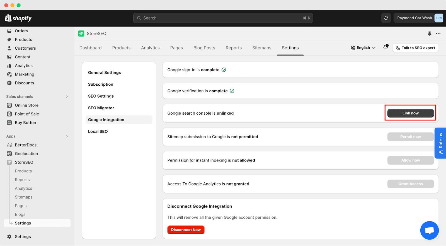Select Google Integration section

point(119,120)
